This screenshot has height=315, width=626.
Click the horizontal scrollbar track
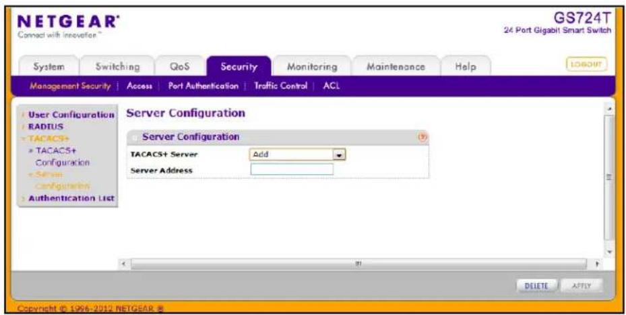(358, 264)
